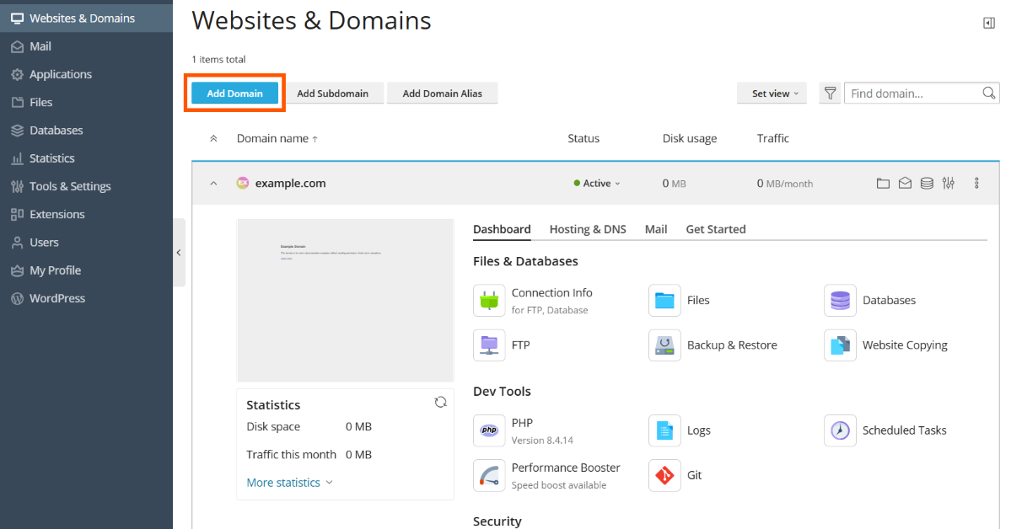Screen dimensions: 1011x529
Task: Select Extensions in the sidebar menu
Action: tap(56, 214)
